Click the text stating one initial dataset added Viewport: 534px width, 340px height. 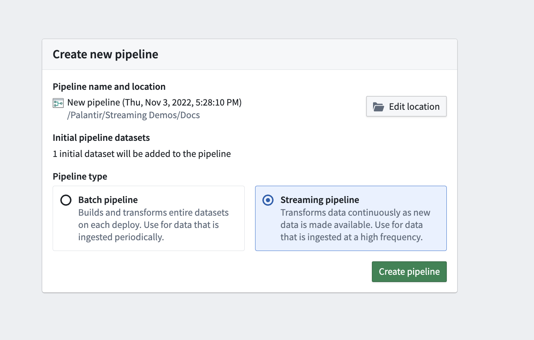coord(142,153)
